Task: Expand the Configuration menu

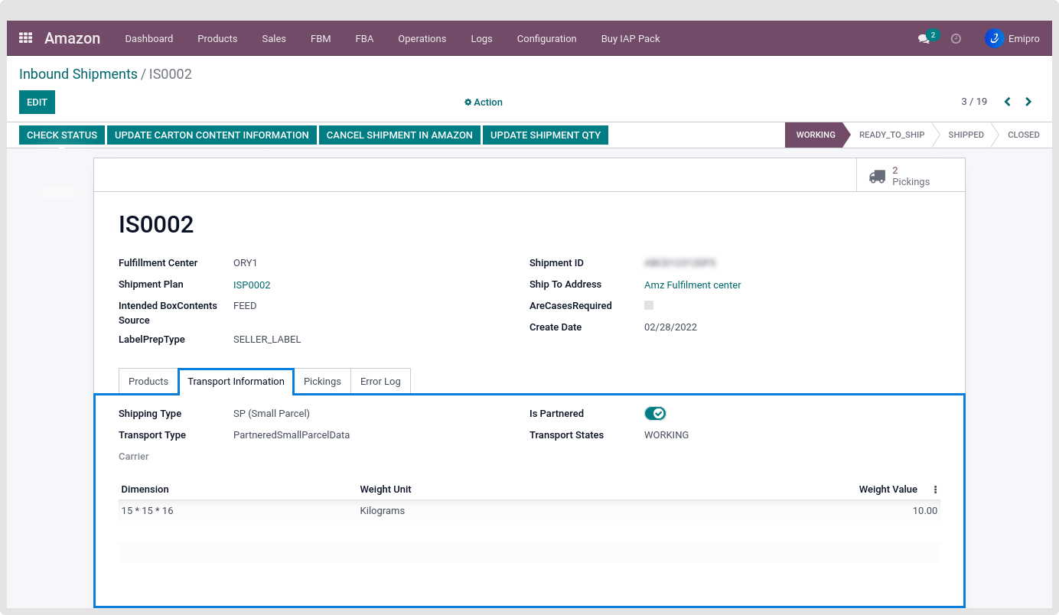Action: 546,38
